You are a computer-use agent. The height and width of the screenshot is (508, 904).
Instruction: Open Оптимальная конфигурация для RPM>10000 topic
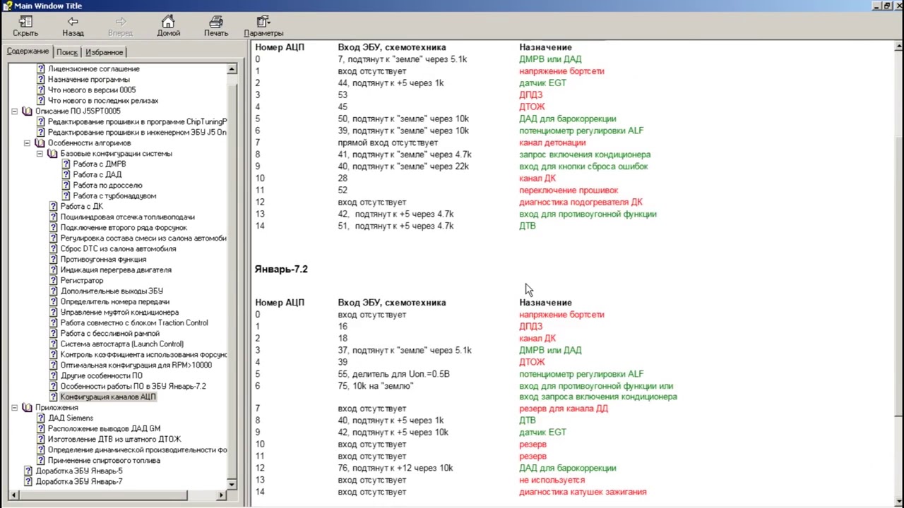136,365
